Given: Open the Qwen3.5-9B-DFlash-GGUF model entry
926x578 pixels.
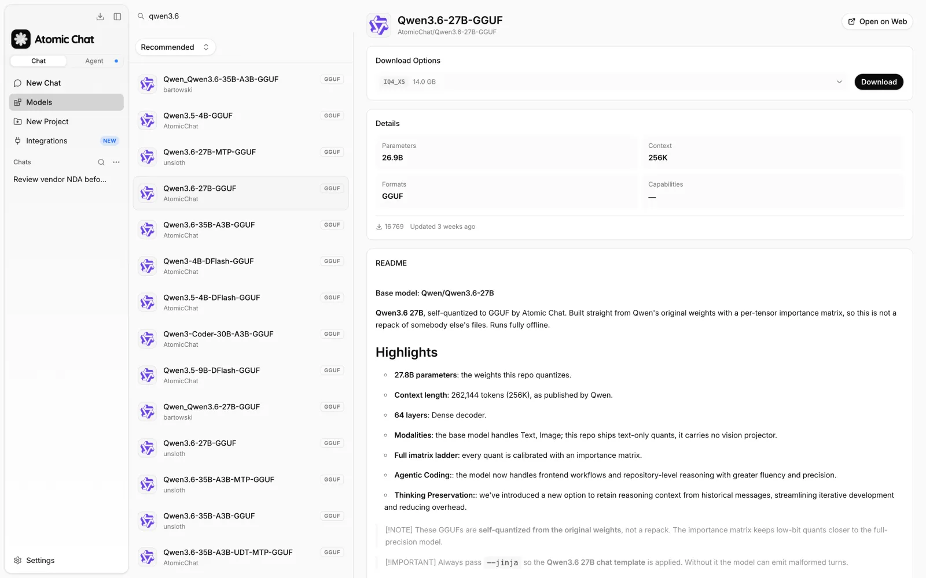Looking at the screenshot, I should 241,375.
